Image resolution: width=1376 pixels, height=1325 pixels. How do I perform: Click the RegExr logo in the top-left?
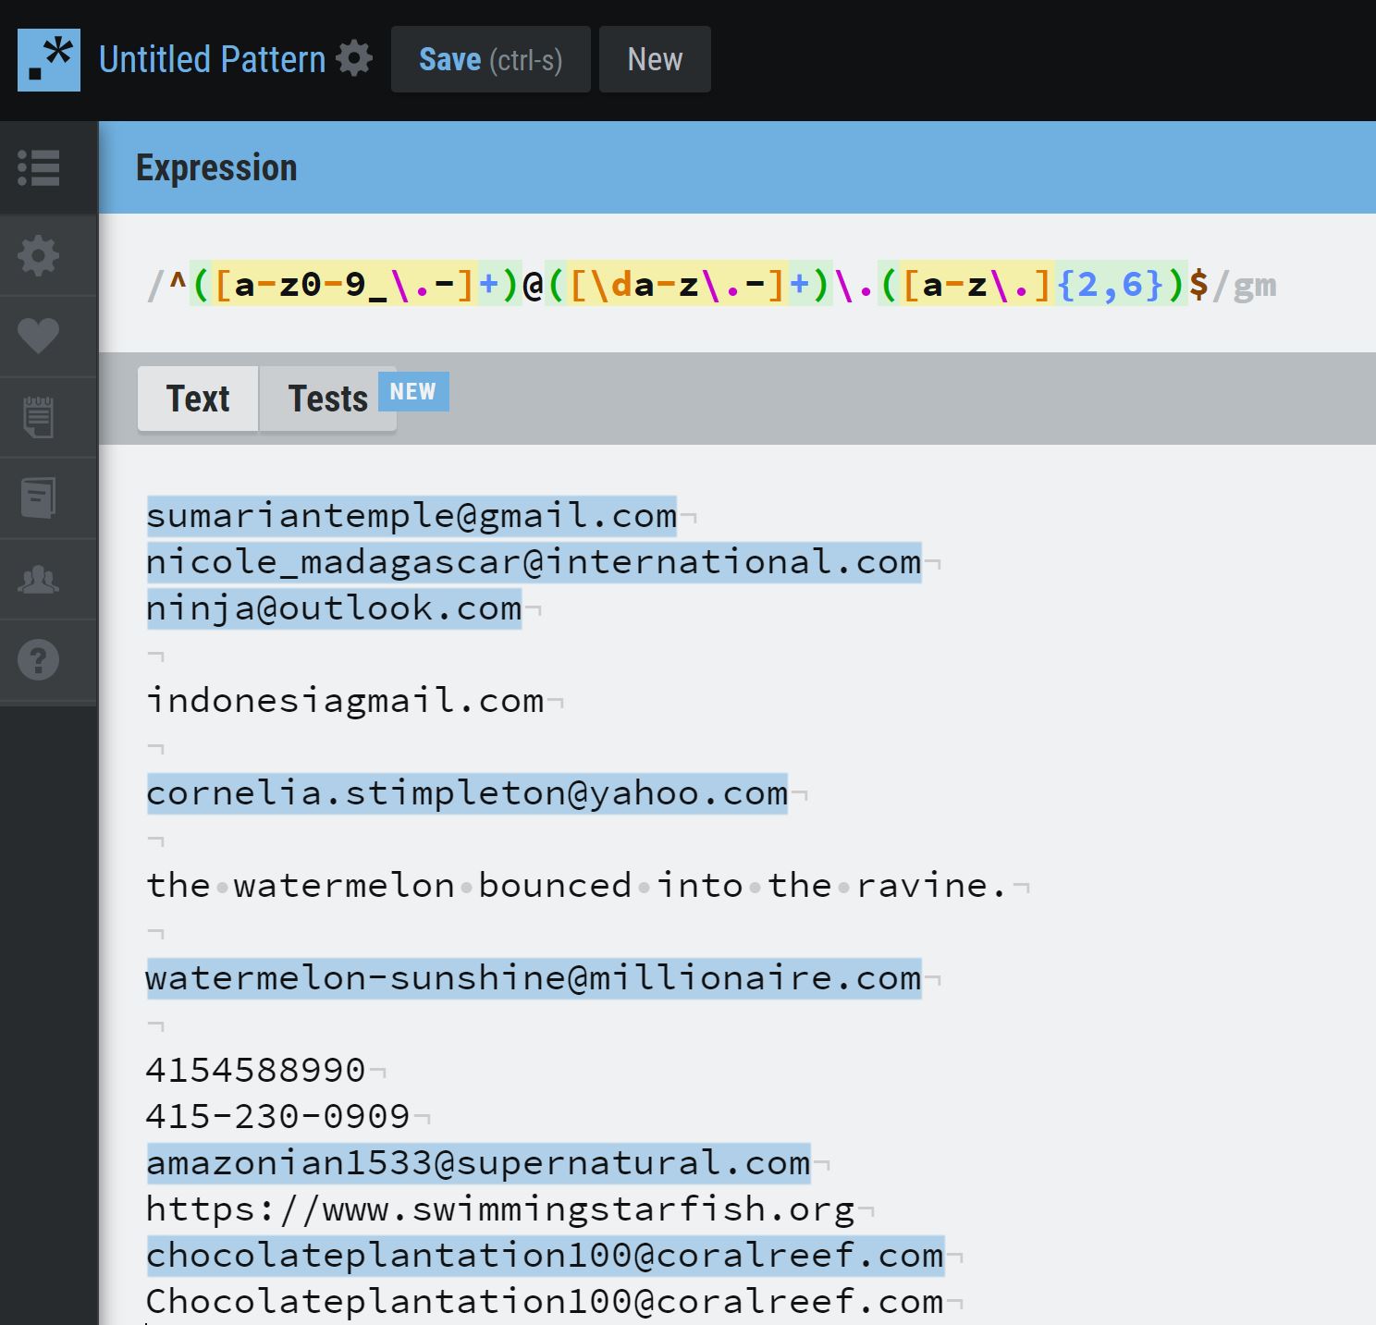point(48,58)
